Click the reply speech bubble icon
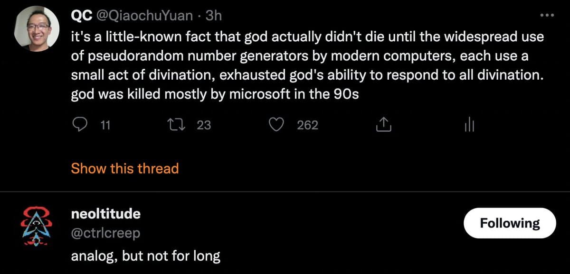This screenshot has height=274, width=570. pyautogui.click(x=80, y=125)
